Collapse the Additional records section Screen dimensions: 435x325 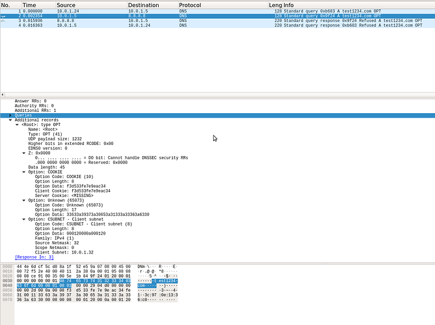(x=11, y=120)
